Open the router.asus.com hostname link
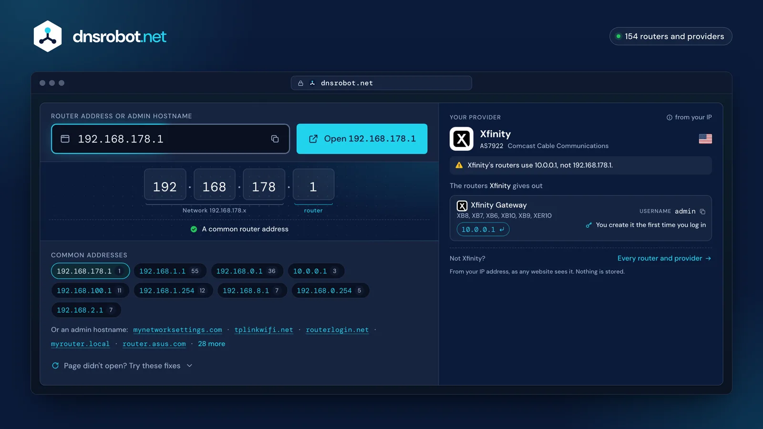The image size is (763, 429). [x=154, y=344]
